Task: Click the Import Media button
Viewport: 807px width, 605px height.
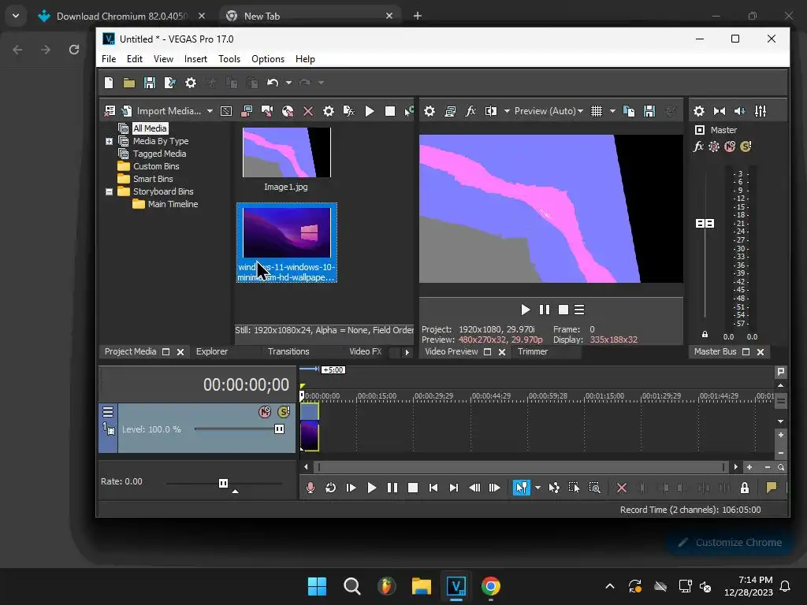Action: (x=162, y=111)
